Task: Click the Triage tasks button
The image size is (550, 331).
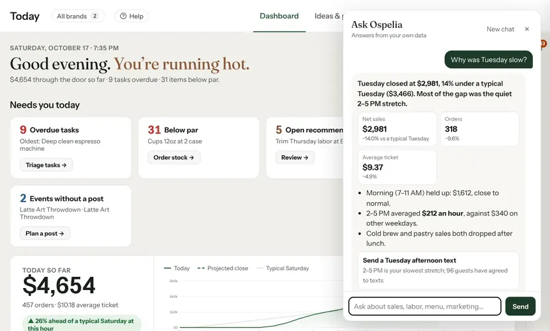Action: point(46,165)
